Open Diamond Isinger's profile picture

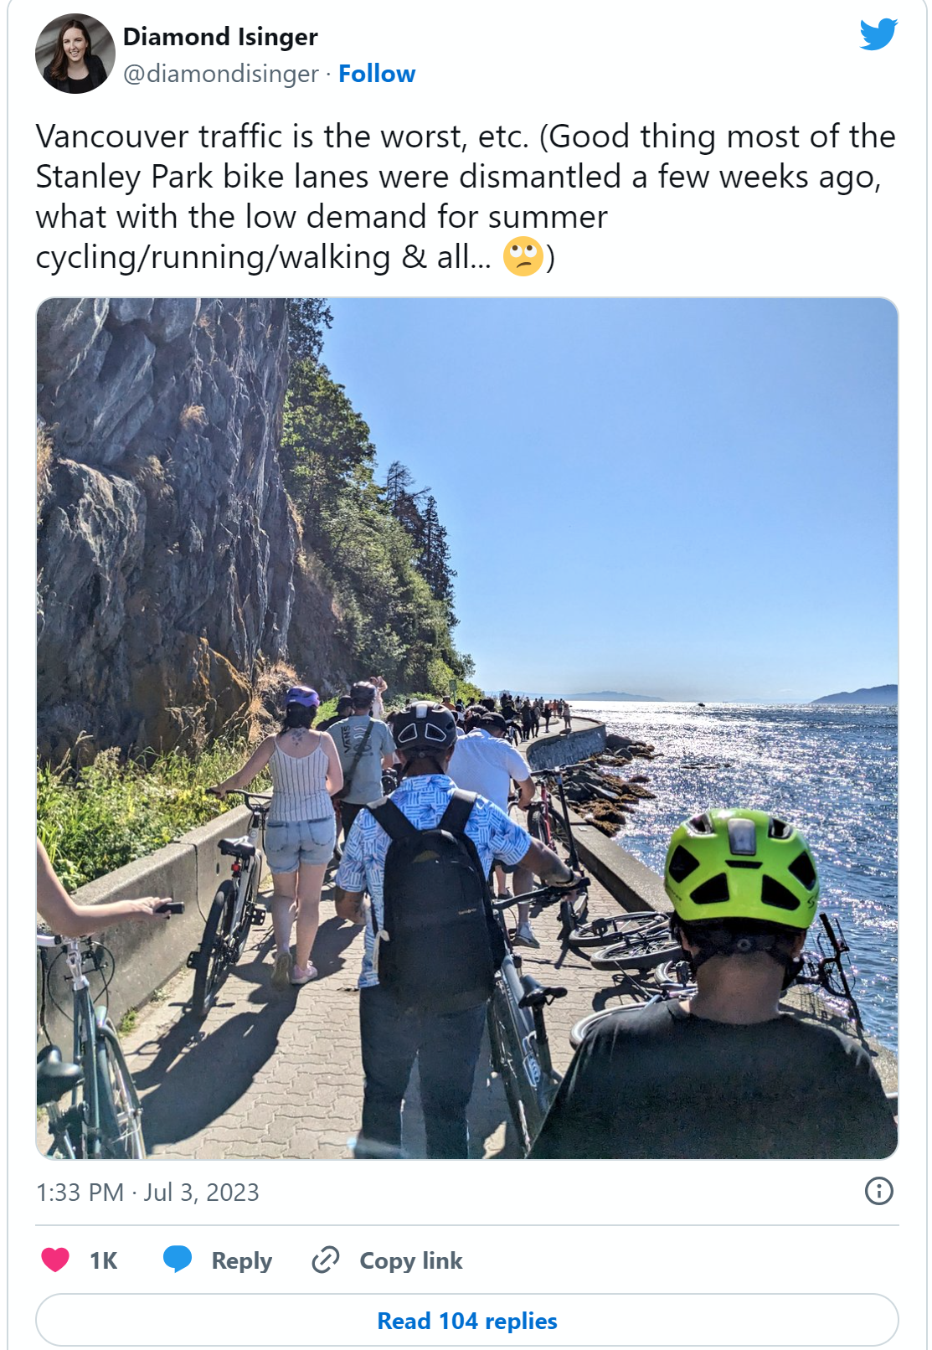click(75, 54)
